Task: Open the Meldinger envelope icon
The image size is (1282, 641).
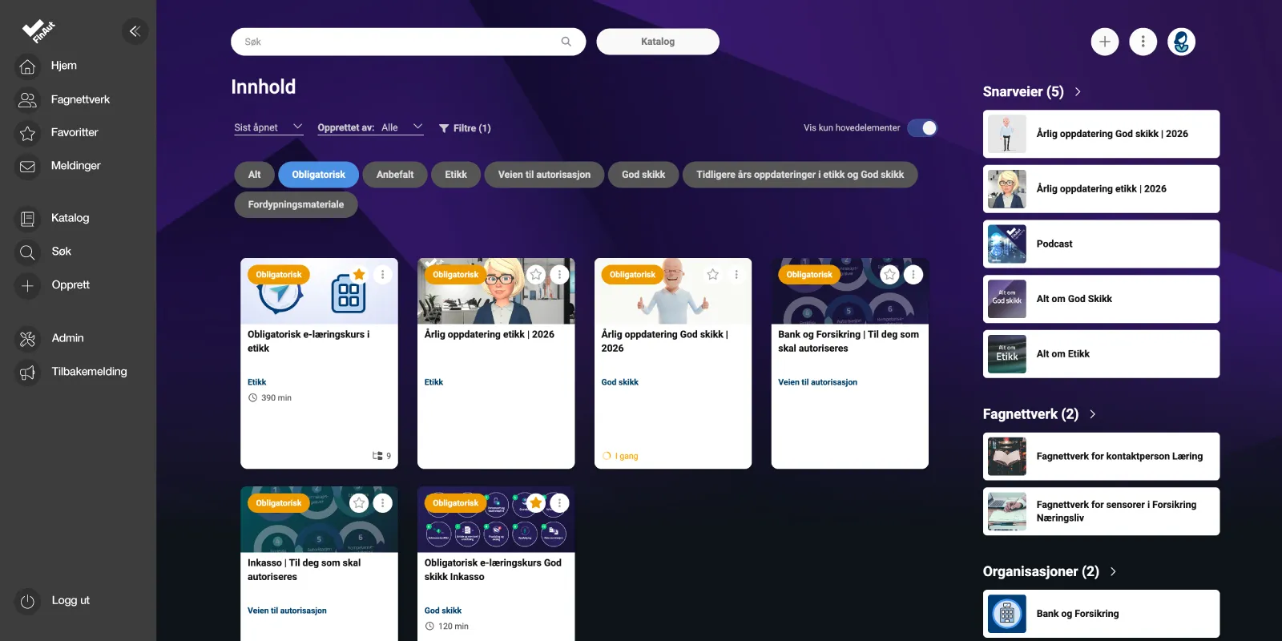Action: point(27,167)
